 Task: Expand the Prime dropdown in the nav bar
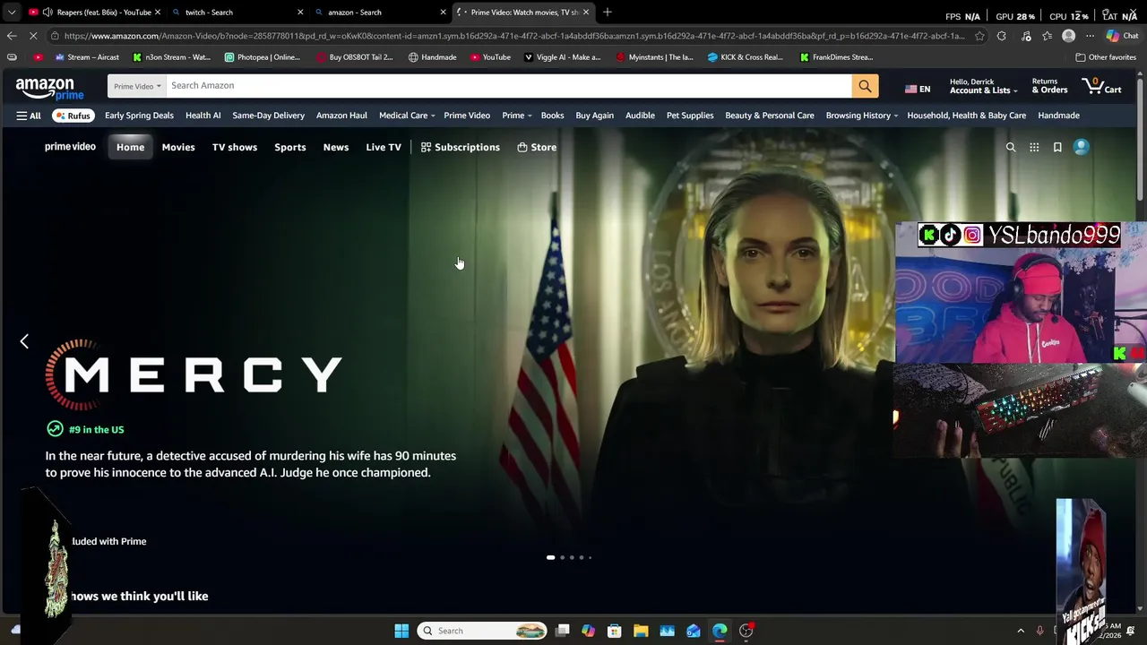(517, 116)
